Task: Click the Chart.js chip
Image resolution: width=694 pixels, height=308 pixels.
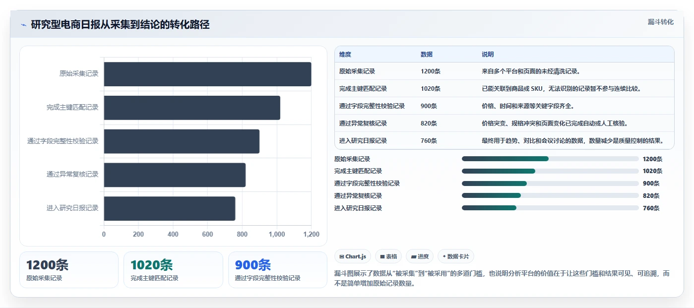Action: point(353,256)
